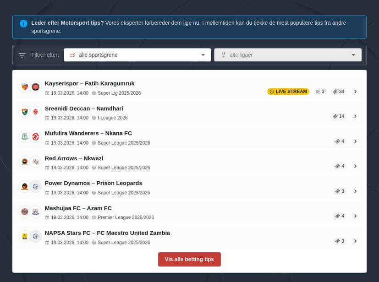Click the NAPSA Stars yellow crest
The height and width of the screenshot is (282, 379).
pyautogui.click(x=25, y=236)
